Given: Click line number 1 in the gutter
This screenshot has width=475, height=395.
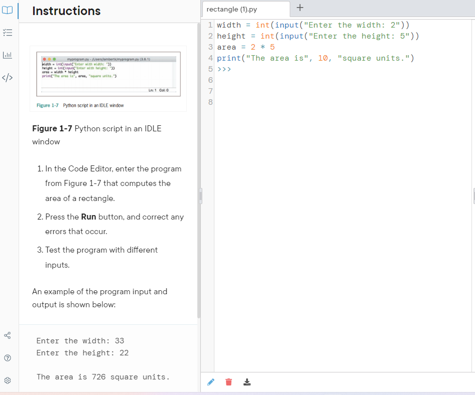Looking at the screenshot, I should (x=210, y=25).
